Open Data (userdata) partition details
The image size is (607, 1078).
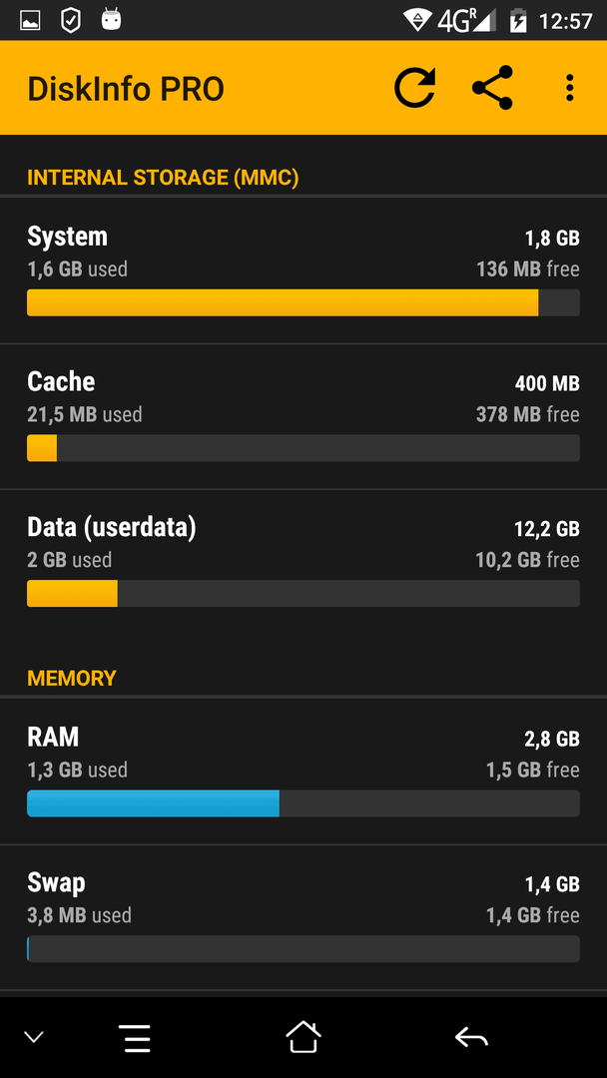point(303,562)
